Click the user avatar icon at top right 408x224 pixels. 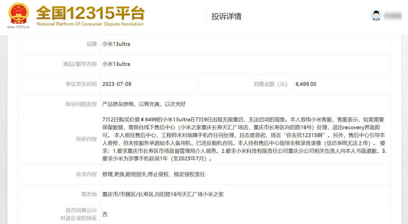tap(376, 15)
